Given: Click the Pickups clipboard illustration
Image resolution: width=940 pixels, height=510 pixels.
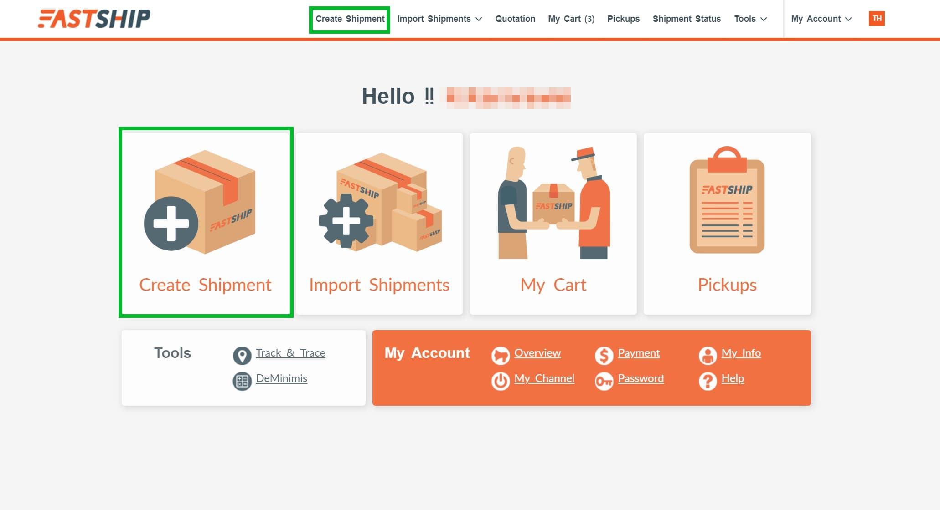Looking at the screenshot, I should coord(727,199).
